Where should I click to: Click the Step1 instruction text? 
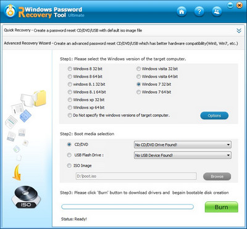[x=123, y=59]
